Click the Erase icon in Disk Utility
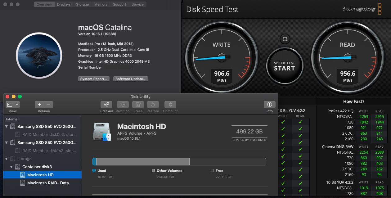This screenshot has width=391, height=198. (x=138, y=105)
